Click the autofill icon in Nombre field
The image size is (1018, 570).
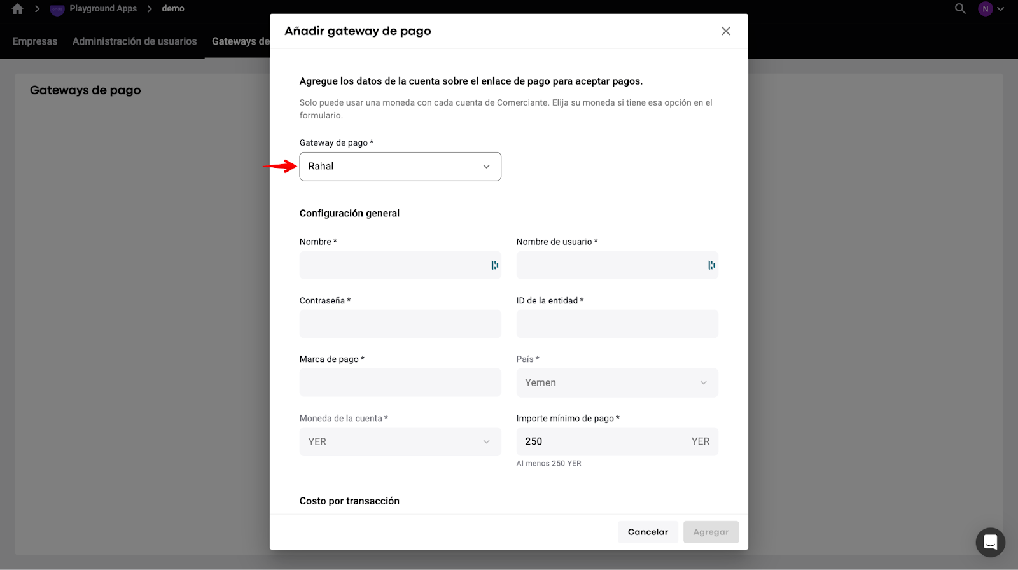pyautogui.click(x=494, y=265)
